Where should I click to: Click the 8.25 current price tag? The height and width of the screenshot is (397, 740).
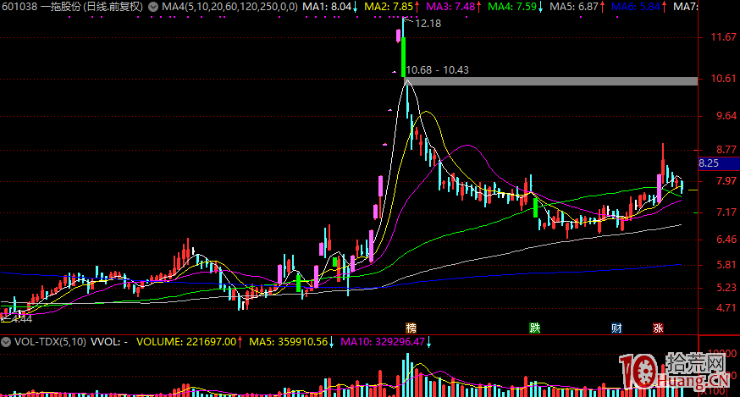click(718, 163)
